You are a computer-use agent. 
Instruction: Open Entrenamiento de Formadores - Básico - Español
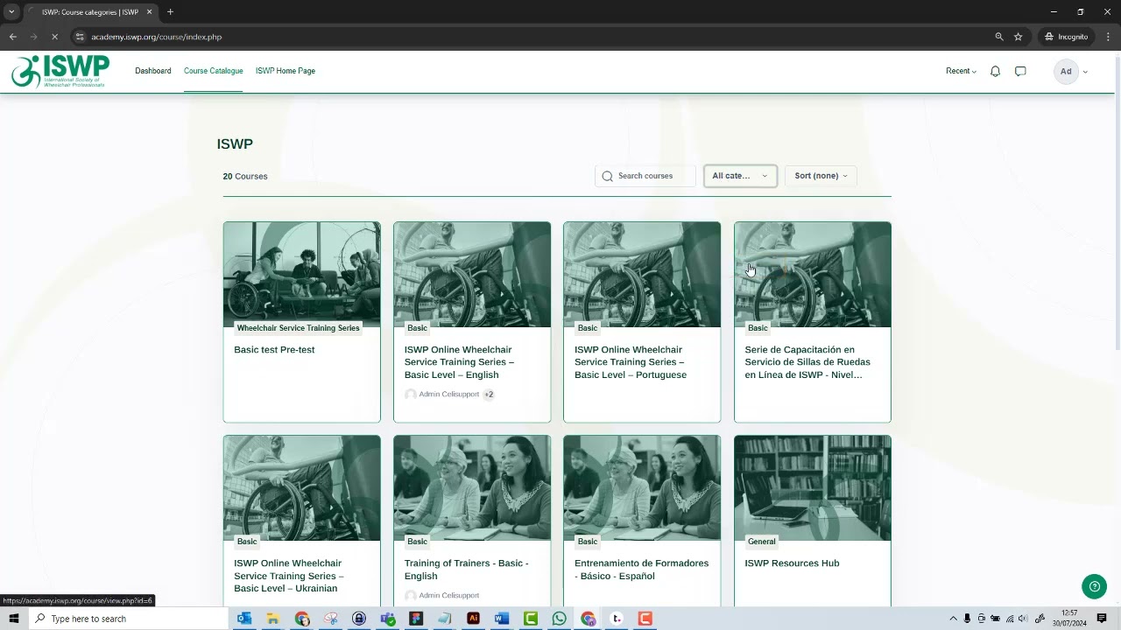641,570
